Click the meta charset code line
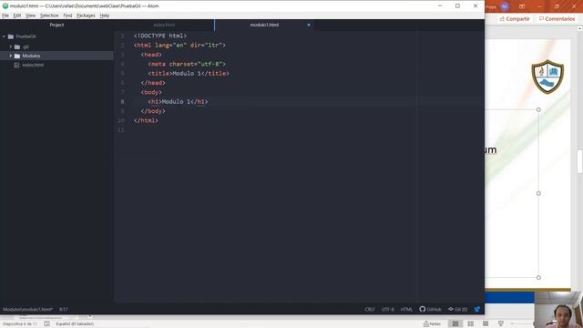This screenshot has height=328, width=583. coord(187,64)
